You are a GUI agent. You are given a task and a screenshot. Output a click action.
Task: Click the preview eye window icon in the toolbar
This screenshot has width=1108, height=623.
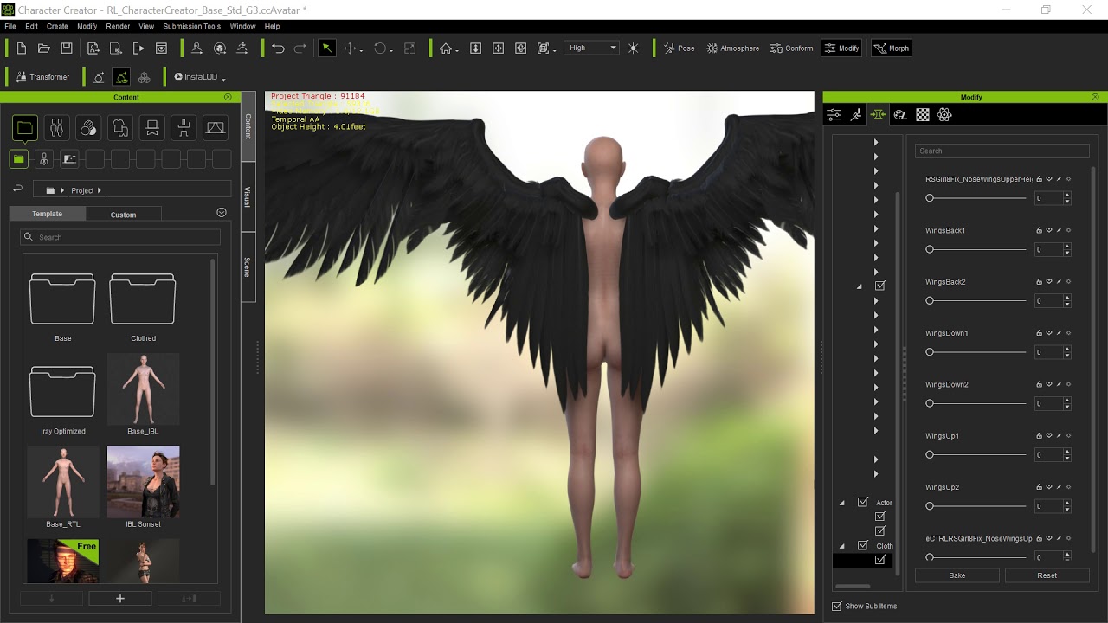(x=161, y=48)
